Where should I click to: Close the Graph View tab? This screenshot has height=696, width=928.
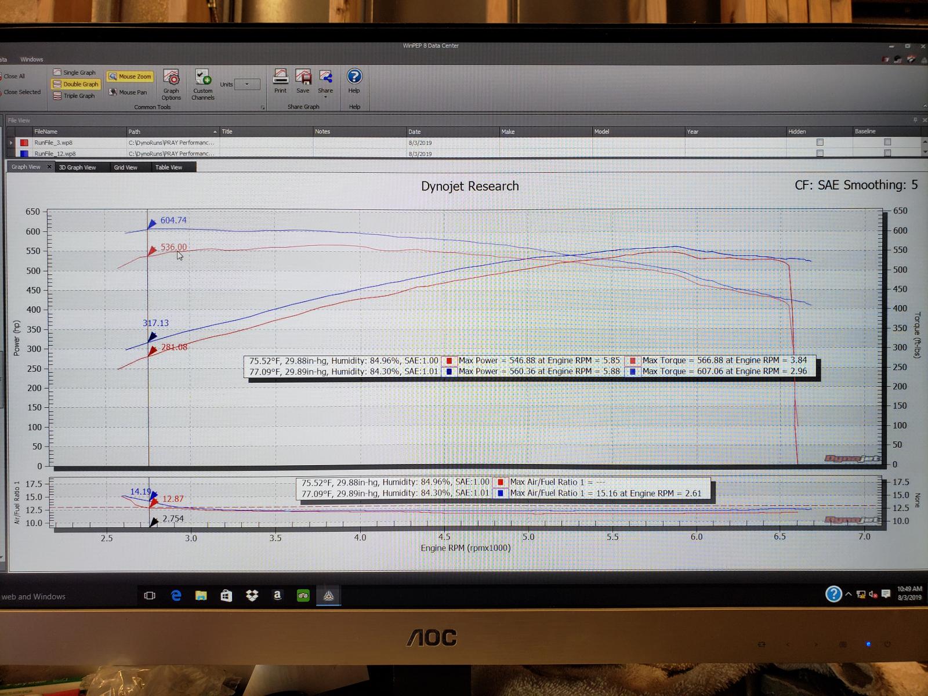49,167
